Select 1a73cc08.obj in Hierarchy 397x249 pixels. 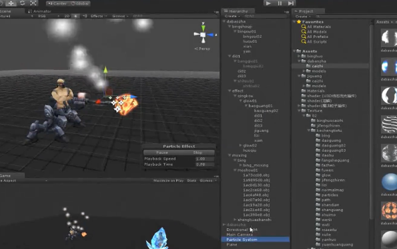pos(256,175)
